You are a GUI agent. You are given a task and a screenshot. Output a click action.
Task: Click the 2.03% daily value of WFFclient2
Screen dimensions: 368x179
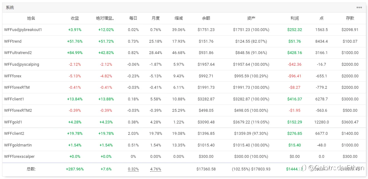point(133,134)
